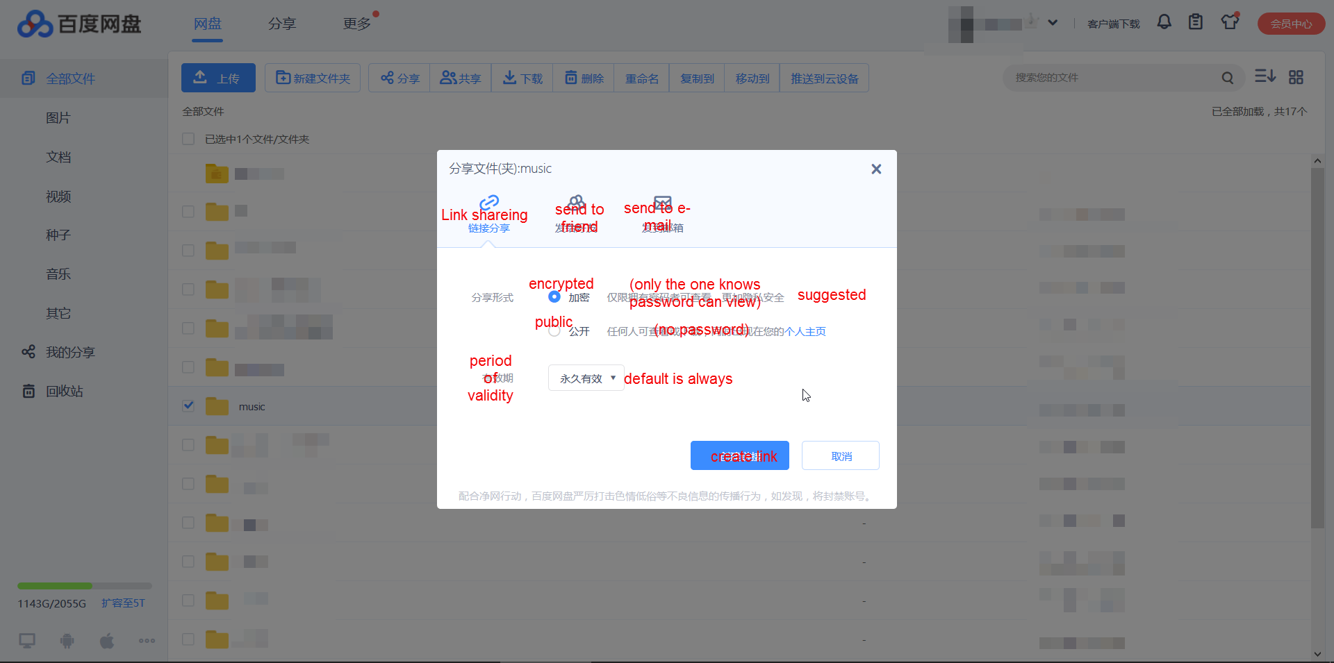Open 更多 top tab
1334x663 pixels.
(x=357, y=24)
